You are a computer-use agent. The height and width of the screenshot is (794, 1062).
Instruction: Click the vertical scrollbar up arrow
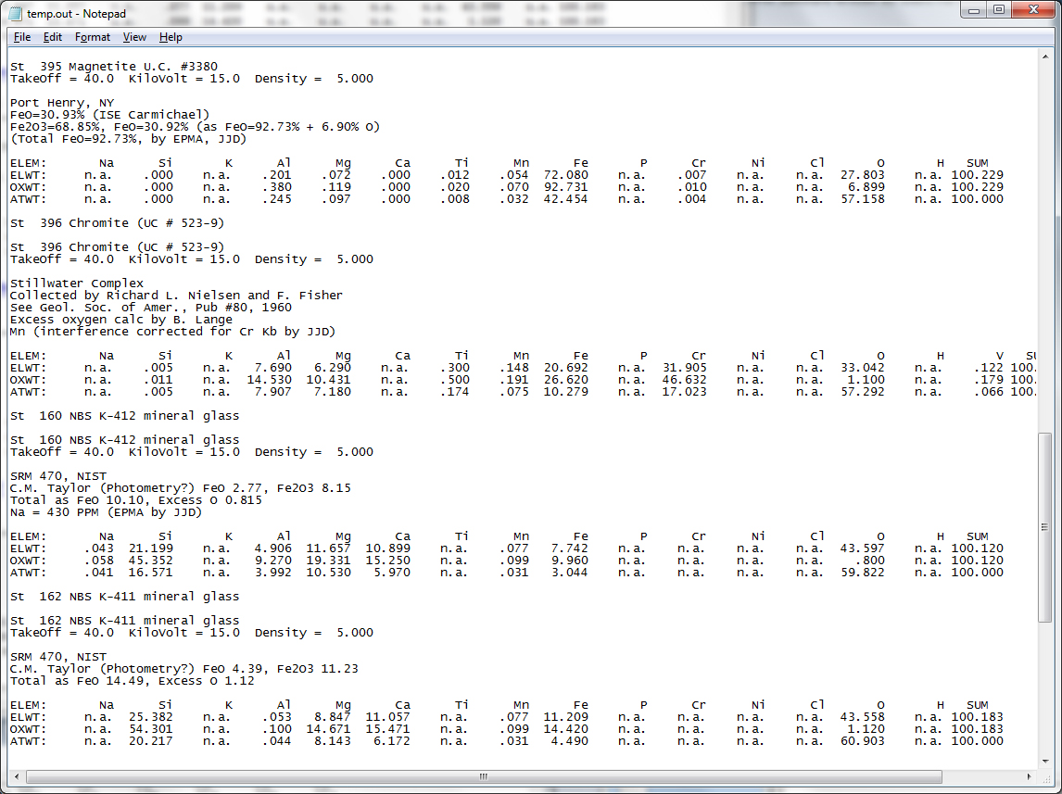pyautogui.click(x=1044, y=57)
